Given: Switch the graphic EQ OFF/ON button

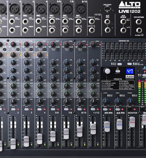Looking at the screenshot, I should (120, 64).
